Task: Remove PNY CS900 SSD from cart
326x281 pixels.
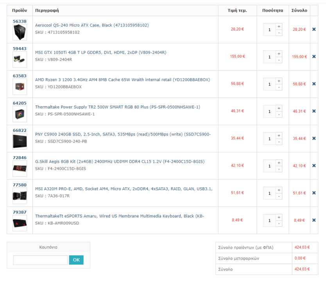Action: [314, 138]
